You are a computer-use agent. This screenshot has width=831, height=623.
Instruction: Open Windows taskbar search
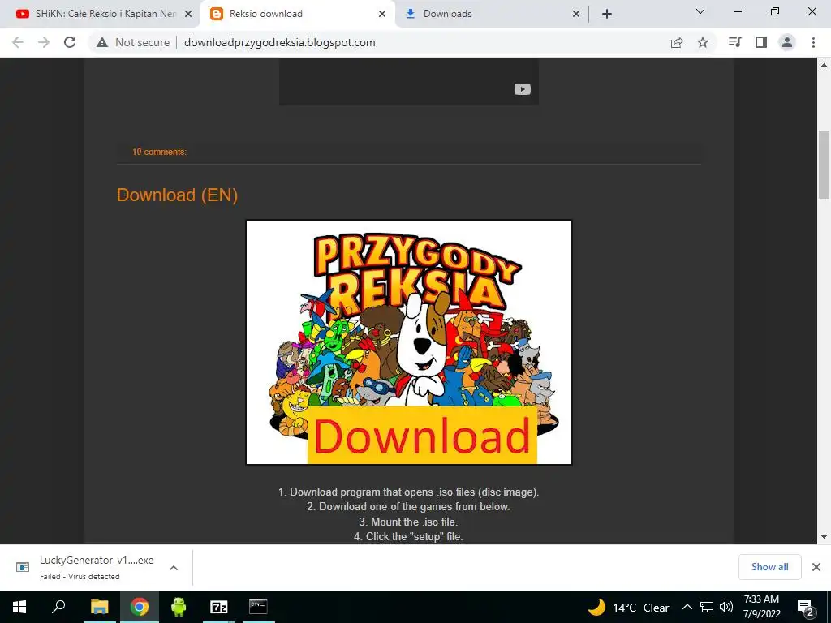58,607
